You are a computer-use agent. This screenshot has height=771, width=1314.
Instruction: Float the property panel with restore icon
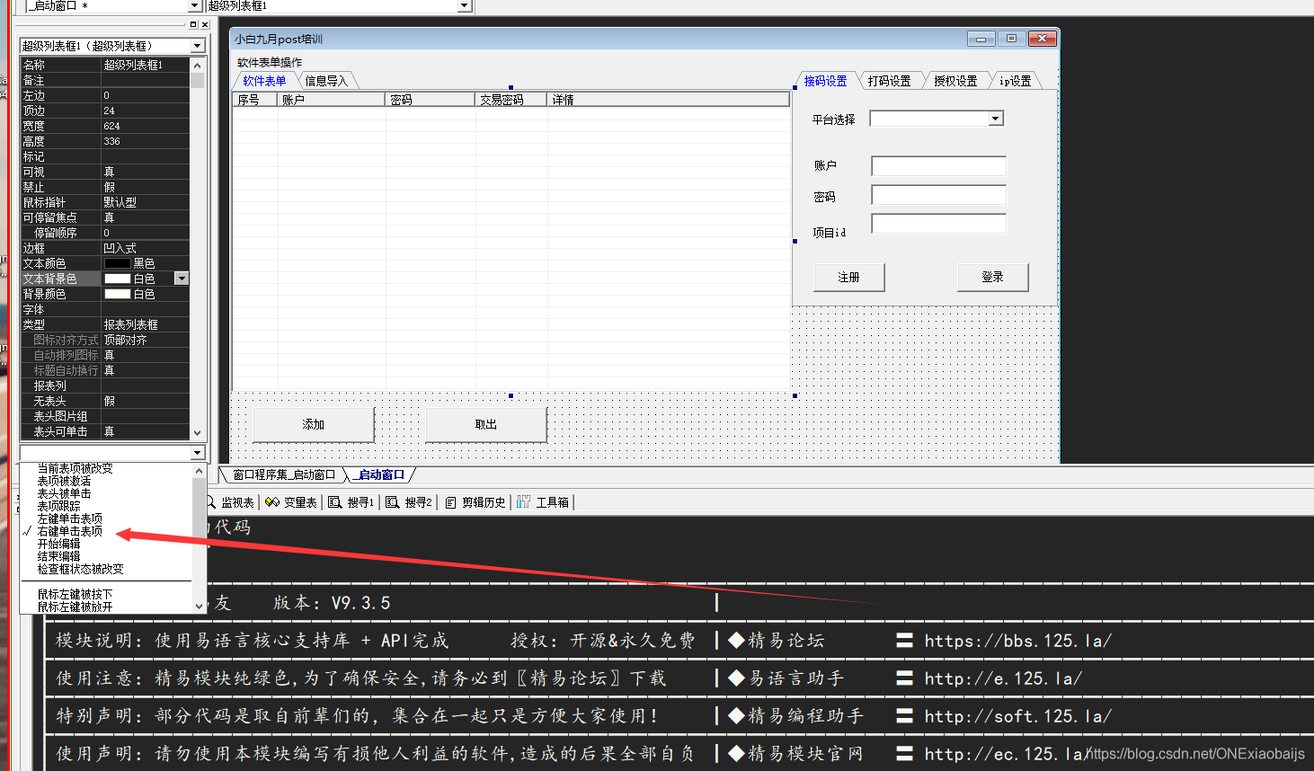pyautogui.click(x=194, y=25)
